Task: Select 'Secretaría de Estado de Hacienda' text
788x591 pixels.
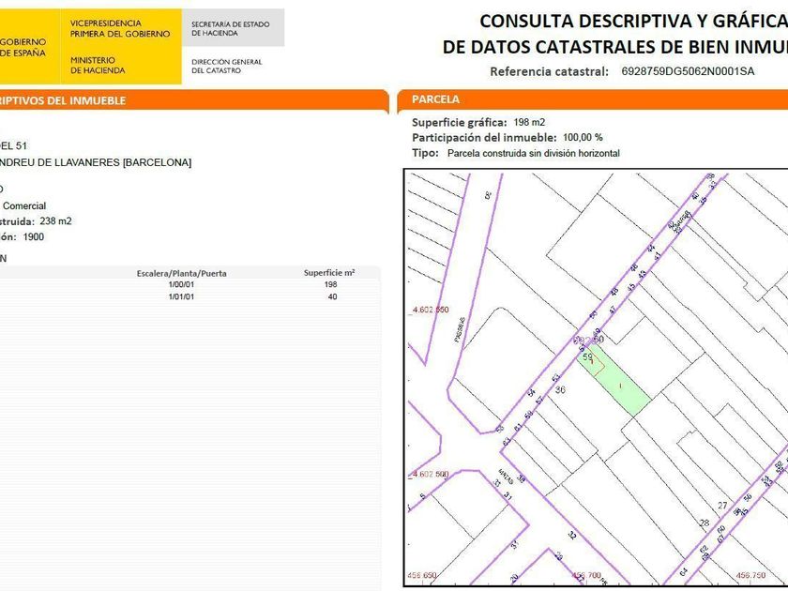Action: point(230,29)
